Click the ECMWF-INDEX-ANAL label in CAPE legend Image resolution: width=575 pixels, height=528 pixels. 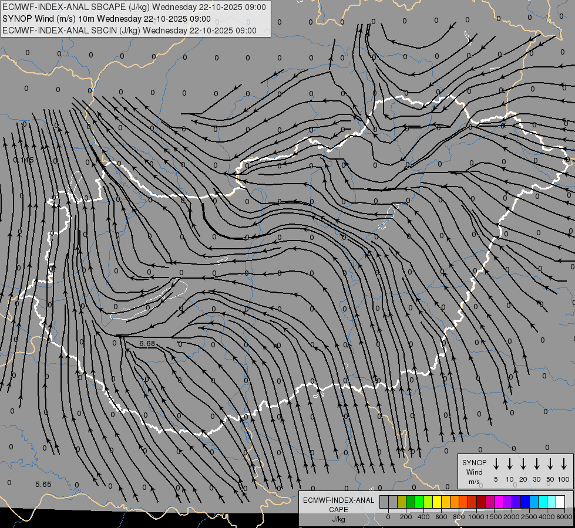tap(338, 500)
